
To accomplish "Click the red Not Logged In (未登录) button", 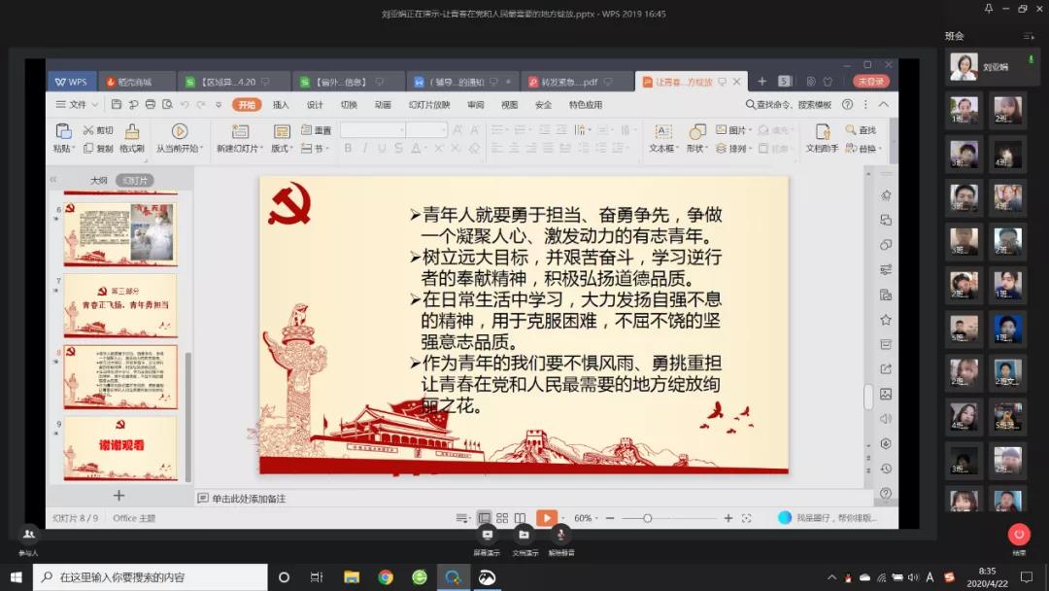I will 870,82.
